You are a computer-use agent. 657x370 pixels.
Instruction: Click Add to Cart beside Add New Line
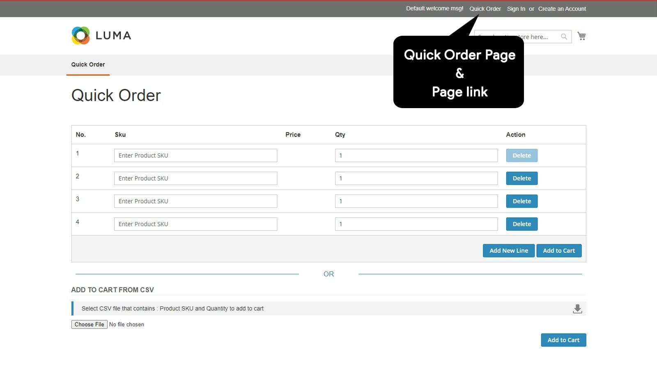[x=559, y=251]
